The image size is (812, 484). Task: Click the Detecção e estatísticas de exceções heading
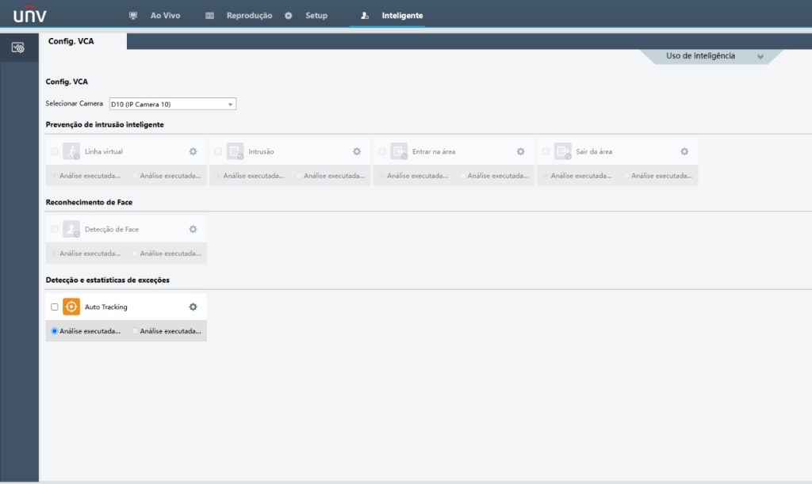(108, 280)
